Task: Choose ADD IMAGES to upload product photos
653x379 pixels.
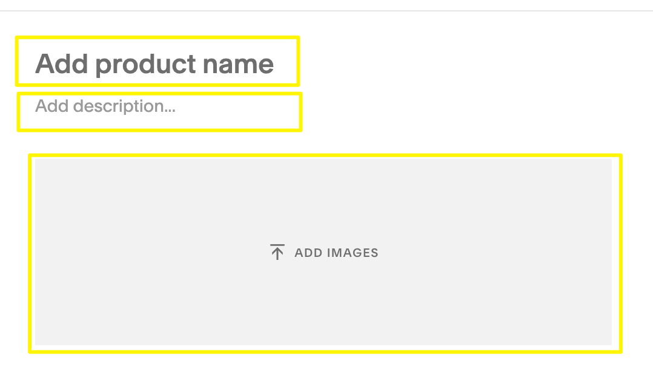Action: coord(336,253)
